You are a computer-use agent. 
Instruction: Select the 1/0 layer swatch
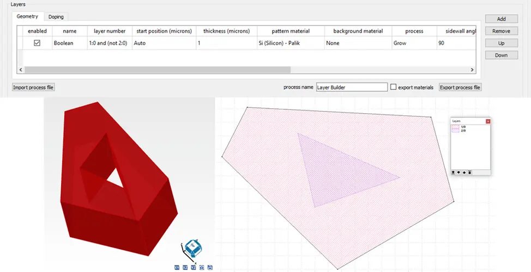tap(455, 127)
